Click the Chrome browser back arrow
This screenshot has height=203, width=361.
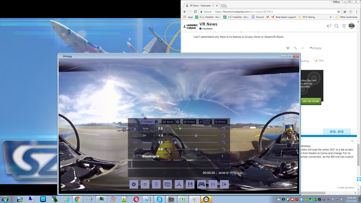click(185, 12)
